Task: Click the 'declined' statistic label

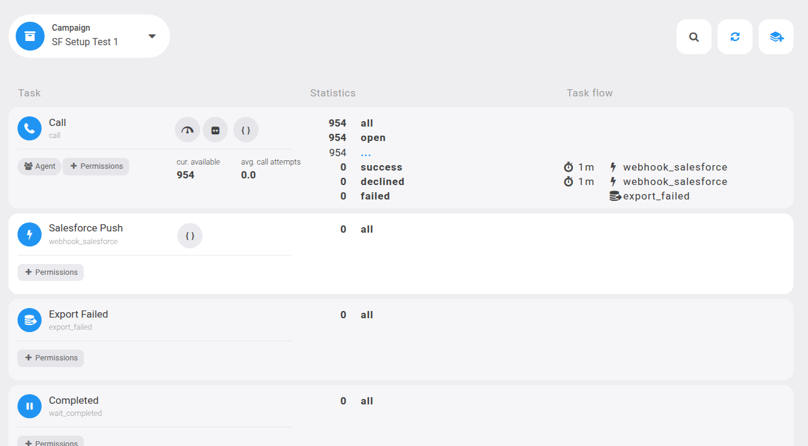Action: (x=382, y=181)
